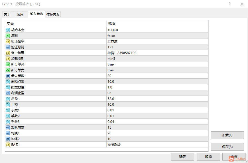Image resolution: width=248 pixels, height=163 pixels.
Task: Click the integer icon beside 验证号码
Action: click(8, 47)
